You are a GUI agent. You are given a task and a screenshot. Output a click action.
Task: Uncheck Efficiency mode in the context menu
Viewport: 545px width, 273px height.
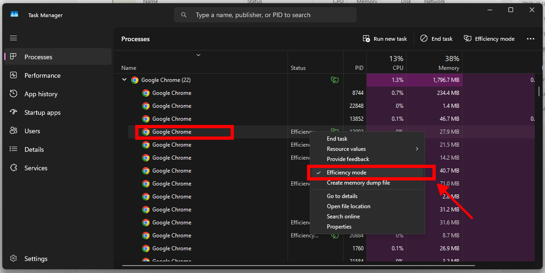coord(346,173)
